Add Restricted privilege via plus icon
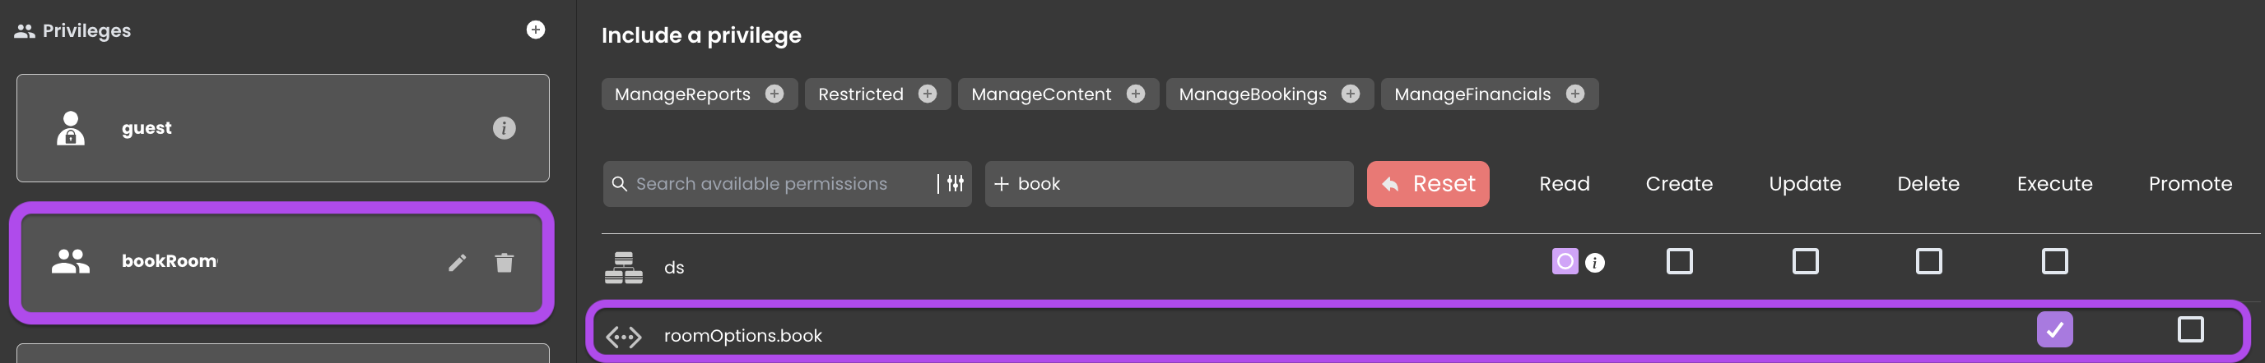 coord(928,94)
